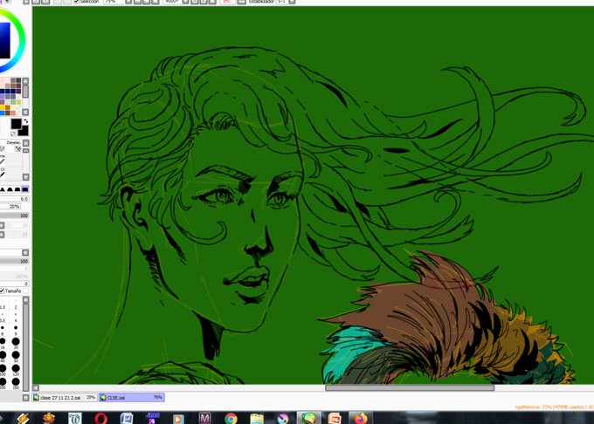Open Winamp from the taskbar
The width and height of the screenshot is (594, 424).
coord(22,418)
